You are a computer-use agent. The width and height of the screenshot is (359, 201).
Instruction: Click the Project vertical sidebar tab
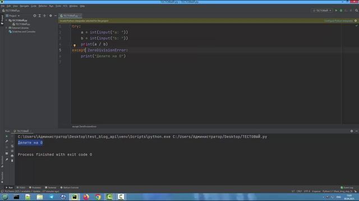[2, 20]
